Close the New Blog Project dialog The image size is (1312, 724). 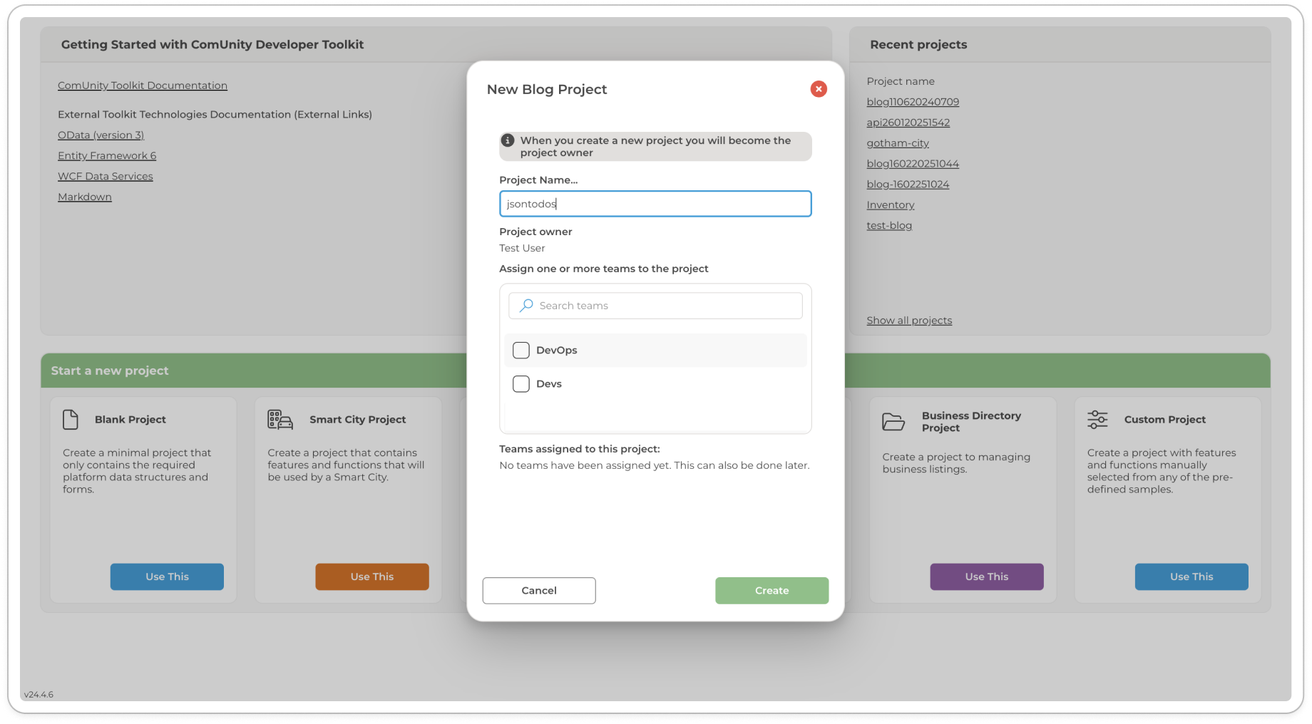tap(818, 89)
